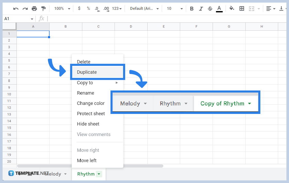The image size is (289, 183).
Task: Select the Paint format tool
Action: coord(43,8)
